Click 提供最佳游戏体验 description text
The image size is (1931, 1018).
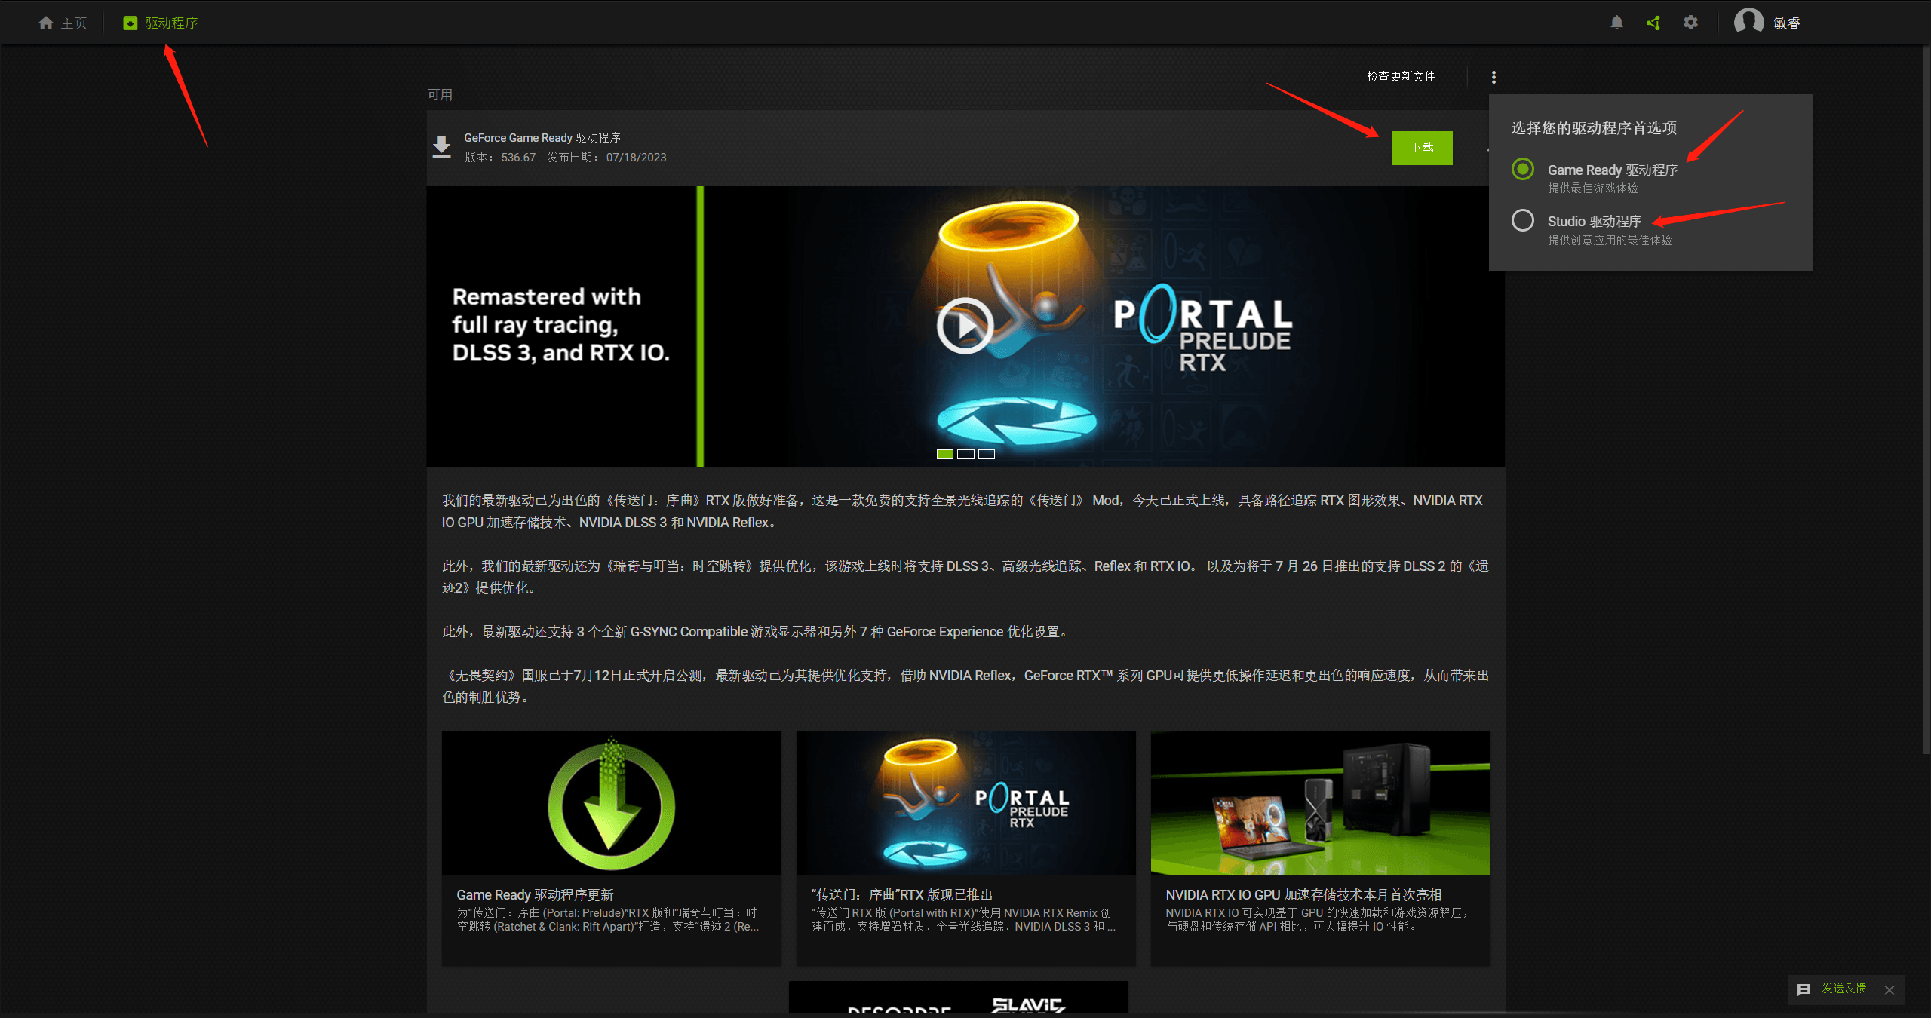pos(1593,189)
